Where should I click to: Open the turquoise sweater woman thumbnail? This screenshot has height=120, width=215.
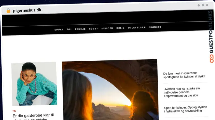pos(34,84)
